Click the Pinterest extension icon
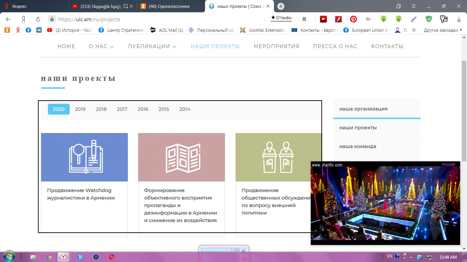Viewport: 467px width, 262px height. pyautogui.click(x=353, y=19)
